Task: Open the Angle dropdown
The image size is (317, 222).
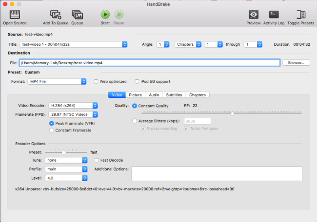Action: click(163, 44)
